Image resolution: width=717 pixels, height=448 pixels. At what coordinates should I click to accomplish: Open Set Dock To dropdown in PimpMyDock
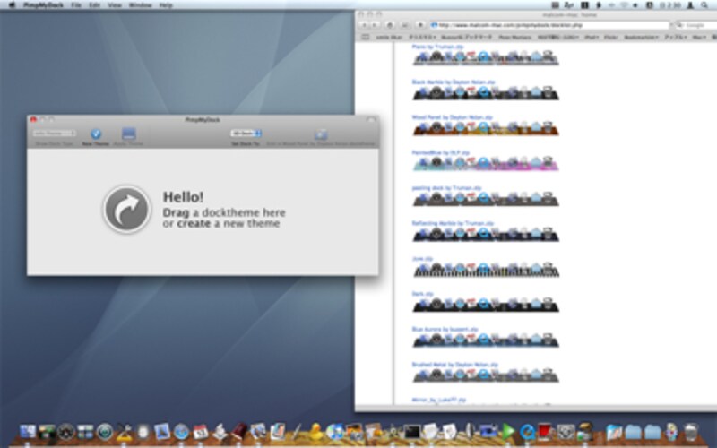click(x=246, y=133)
